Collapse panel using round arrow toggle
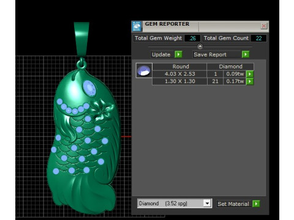 click(x=200, y=46)
